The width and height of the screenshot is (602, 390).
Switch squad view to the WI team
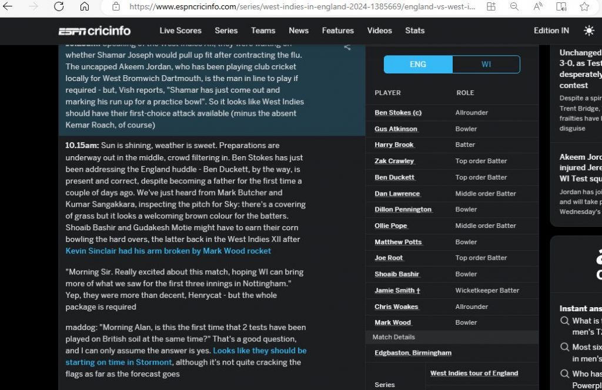[486, 64]
